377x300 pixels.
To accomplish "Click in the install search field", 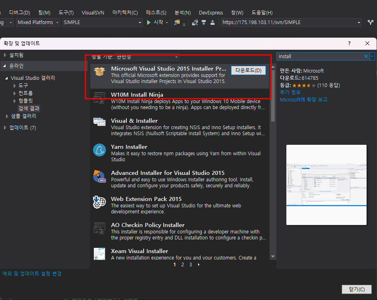I will pyautogui.click(x=320, y=56).
